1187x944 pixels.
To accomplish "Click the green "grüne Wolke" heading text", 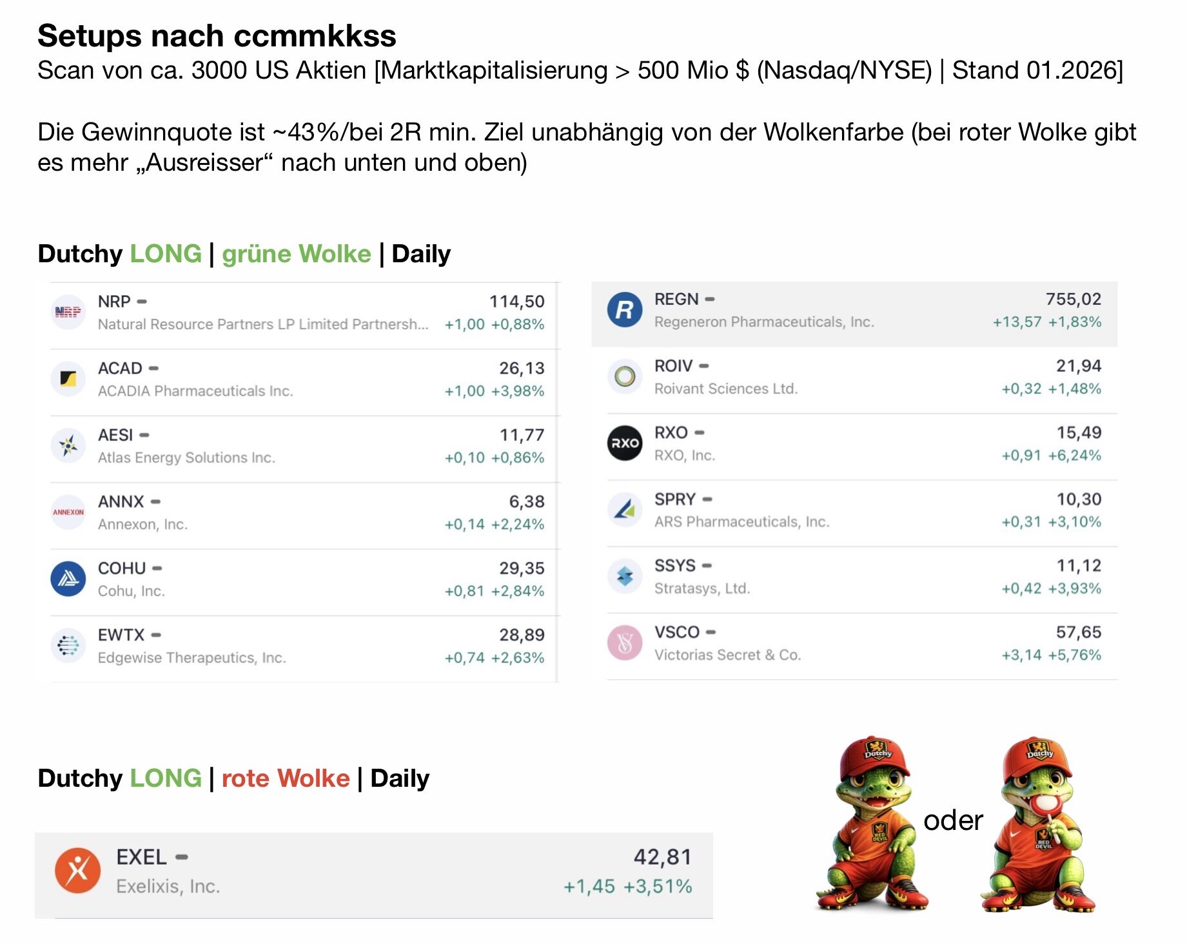I will click(x=297, y=254).
